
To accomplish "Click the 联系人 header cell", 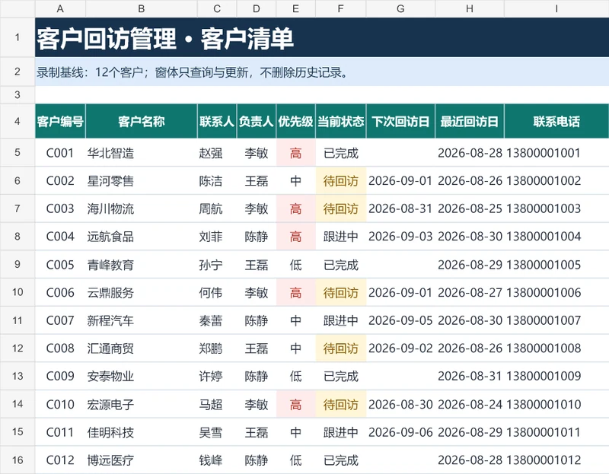I will tap(217, 121).
